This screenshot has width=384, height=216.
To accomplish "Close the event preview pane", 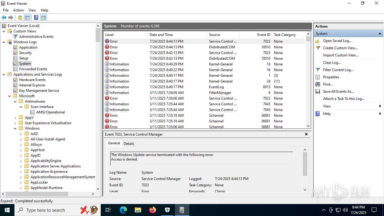I will coord(306,134).
